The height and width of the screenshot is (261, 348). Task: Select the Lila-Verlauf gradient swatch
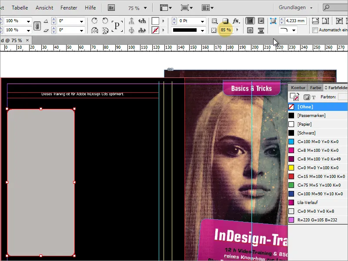pyautogui.click(x=318, y=202)
